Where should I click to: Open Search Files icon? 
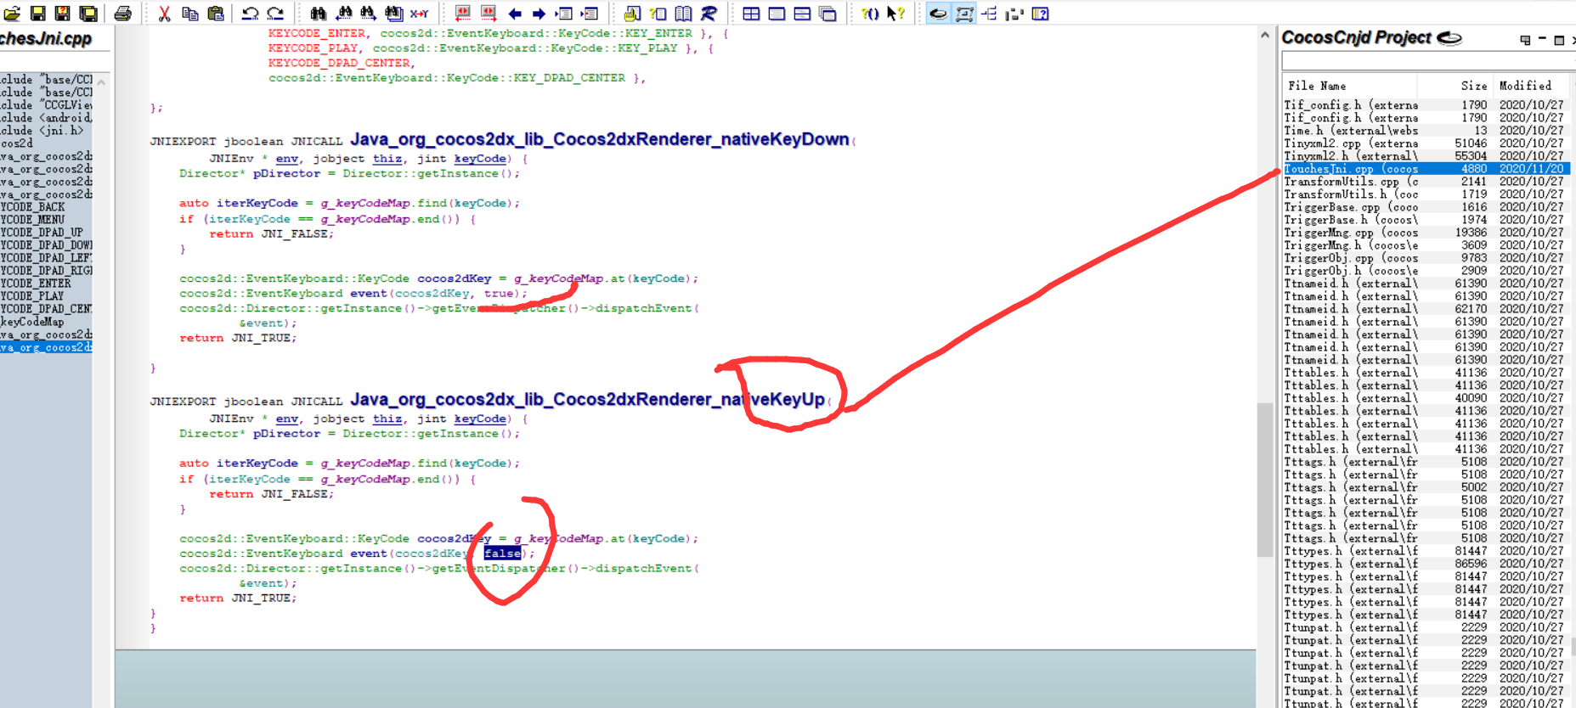coord(394,14)
